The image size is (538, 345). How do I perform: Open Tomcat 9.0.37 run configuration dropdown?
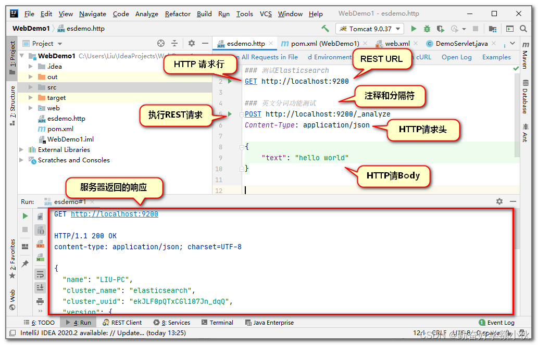[x=370, y=29]
